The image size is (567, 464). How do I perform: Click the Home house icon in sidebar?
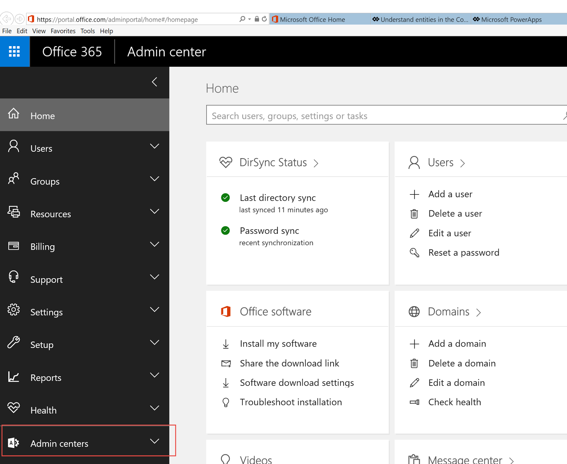[14, 114]
